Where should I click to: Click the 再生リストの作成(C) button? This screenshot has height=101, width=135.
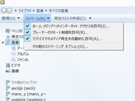pos(70,18)
